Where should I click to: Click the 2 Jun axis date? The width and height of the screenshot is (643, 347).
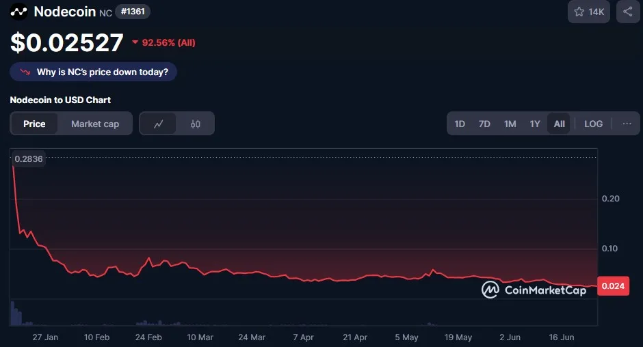[x=510, y=337]
